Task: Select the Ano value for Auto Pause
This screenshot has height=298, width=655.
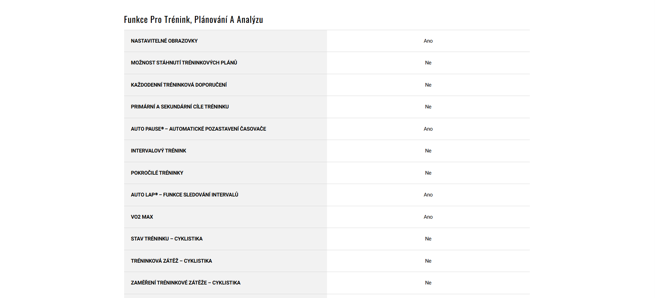Action: [428, 129]
